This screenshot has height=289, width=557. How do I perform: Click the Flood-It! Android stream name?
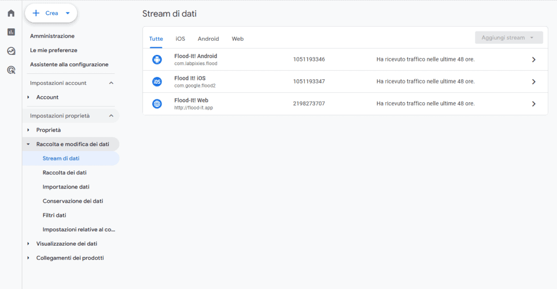195,56
